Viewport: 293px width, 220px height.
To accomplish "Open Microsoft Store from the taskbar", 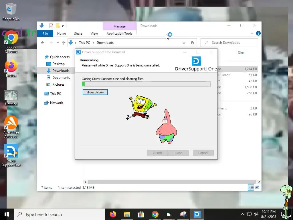I will (141, 214).
